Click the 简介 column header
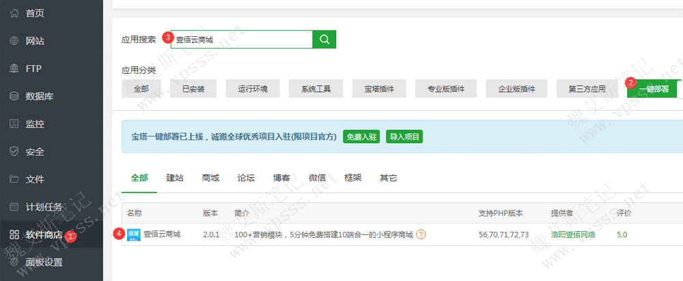Image resolution: width=683 pixels, height=281 pixels. point(242,213)
